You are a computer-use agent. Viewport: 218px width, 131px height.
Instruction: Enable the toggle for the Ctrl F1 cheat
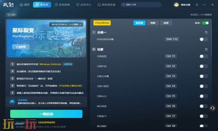203,56
